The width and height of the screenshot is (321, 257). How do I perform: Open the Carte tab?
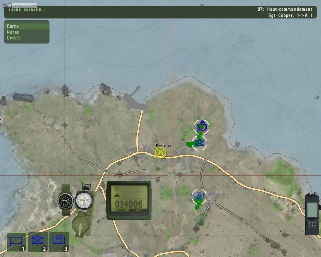pyautogui.click(x=13, y=25)
